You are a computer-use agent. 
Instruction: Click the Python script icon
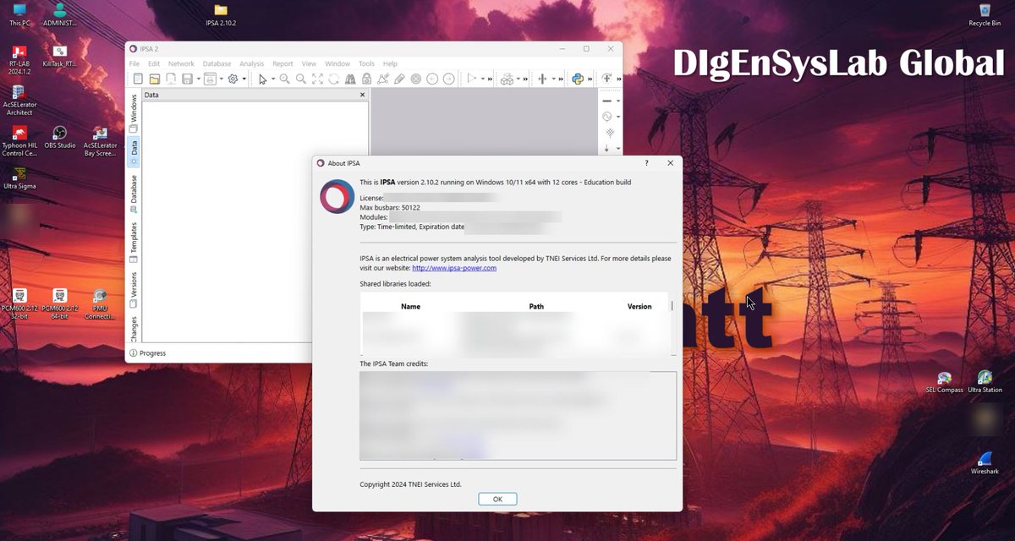tap(578, 79)
